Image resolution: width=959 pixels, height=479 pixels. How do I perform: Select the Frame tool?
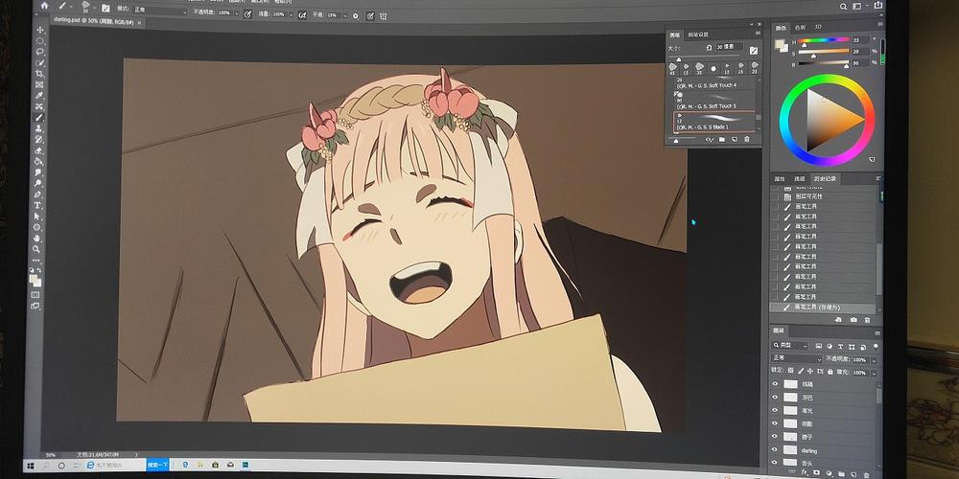click(40, 85)
